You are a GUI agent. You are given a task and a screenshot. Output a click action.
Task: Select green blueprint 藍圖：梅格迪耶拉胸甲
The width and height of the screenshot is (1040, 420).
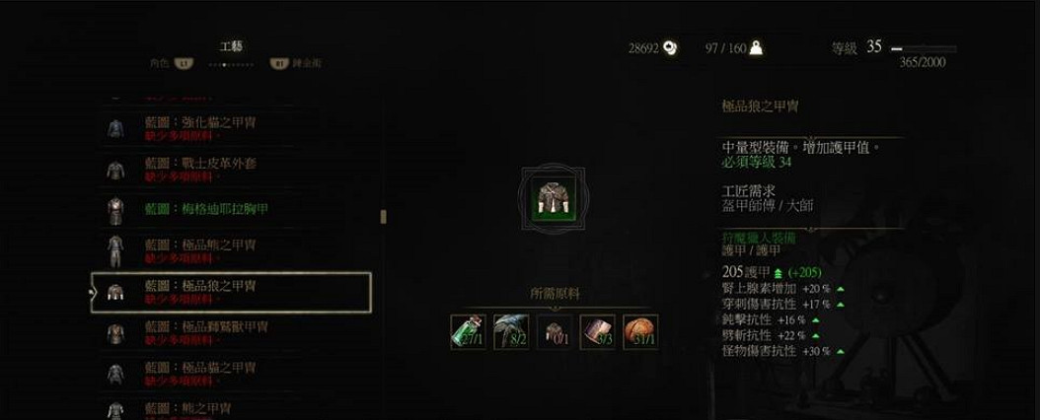(x=231, y=210)
